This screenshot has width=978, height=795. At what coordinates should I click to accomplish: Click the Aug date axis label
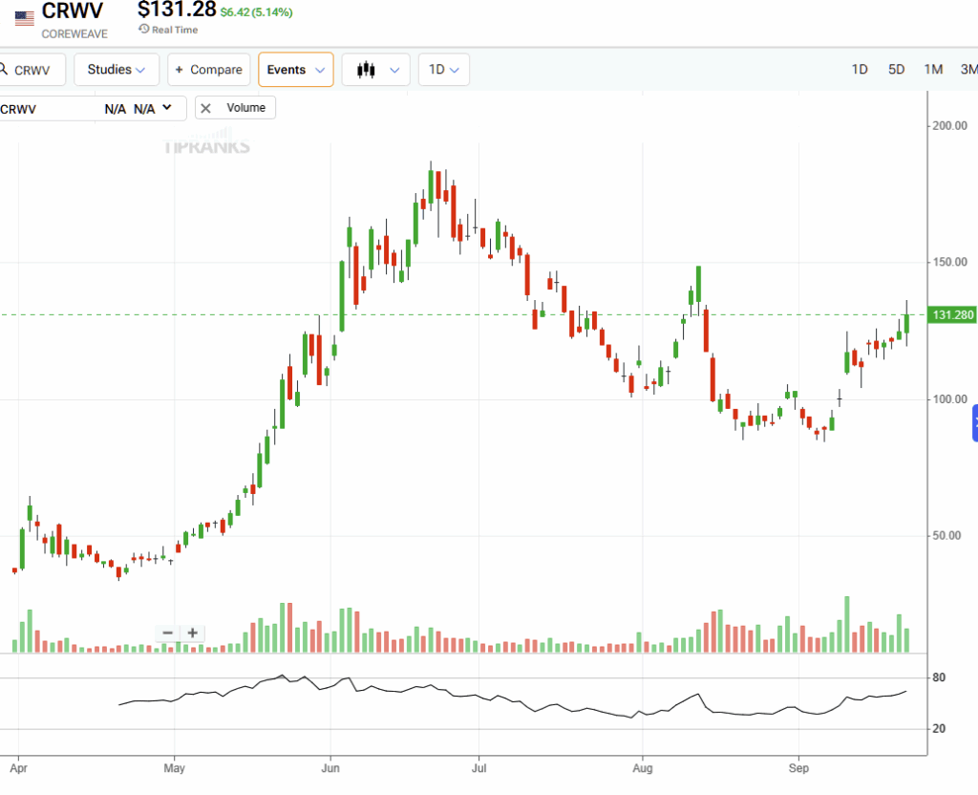[x=643, y=768]
